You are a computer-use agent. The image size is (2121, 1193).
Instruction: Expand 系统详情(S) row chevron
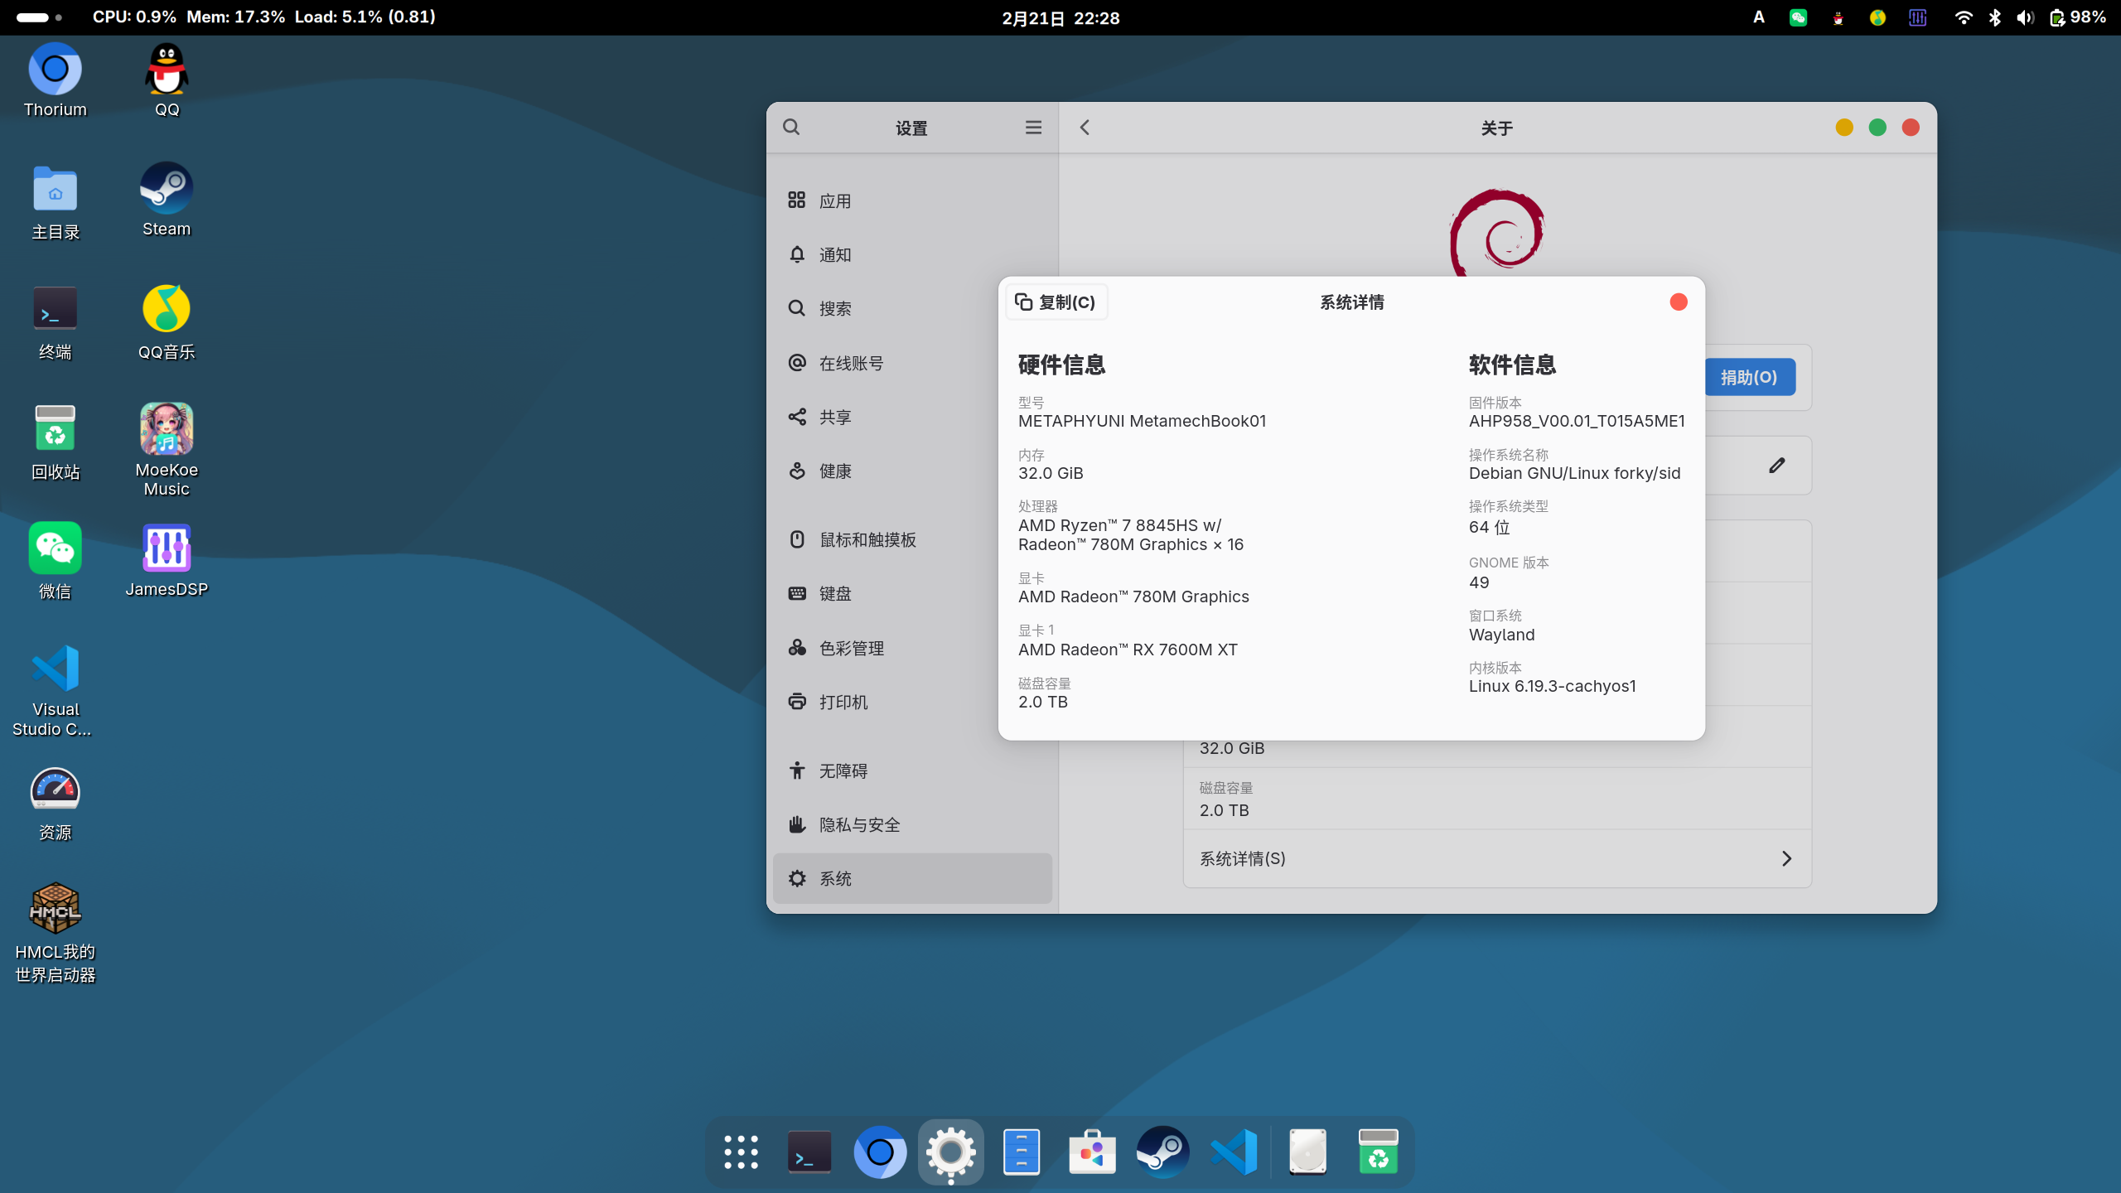1786,859
